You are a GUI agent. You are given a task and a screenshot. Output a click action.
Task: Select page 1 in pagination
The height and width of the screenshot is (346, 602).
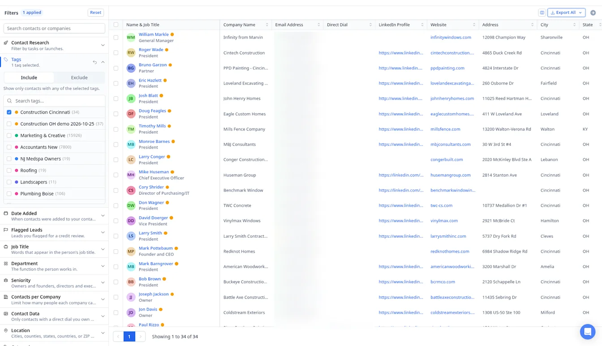point(129,337)
